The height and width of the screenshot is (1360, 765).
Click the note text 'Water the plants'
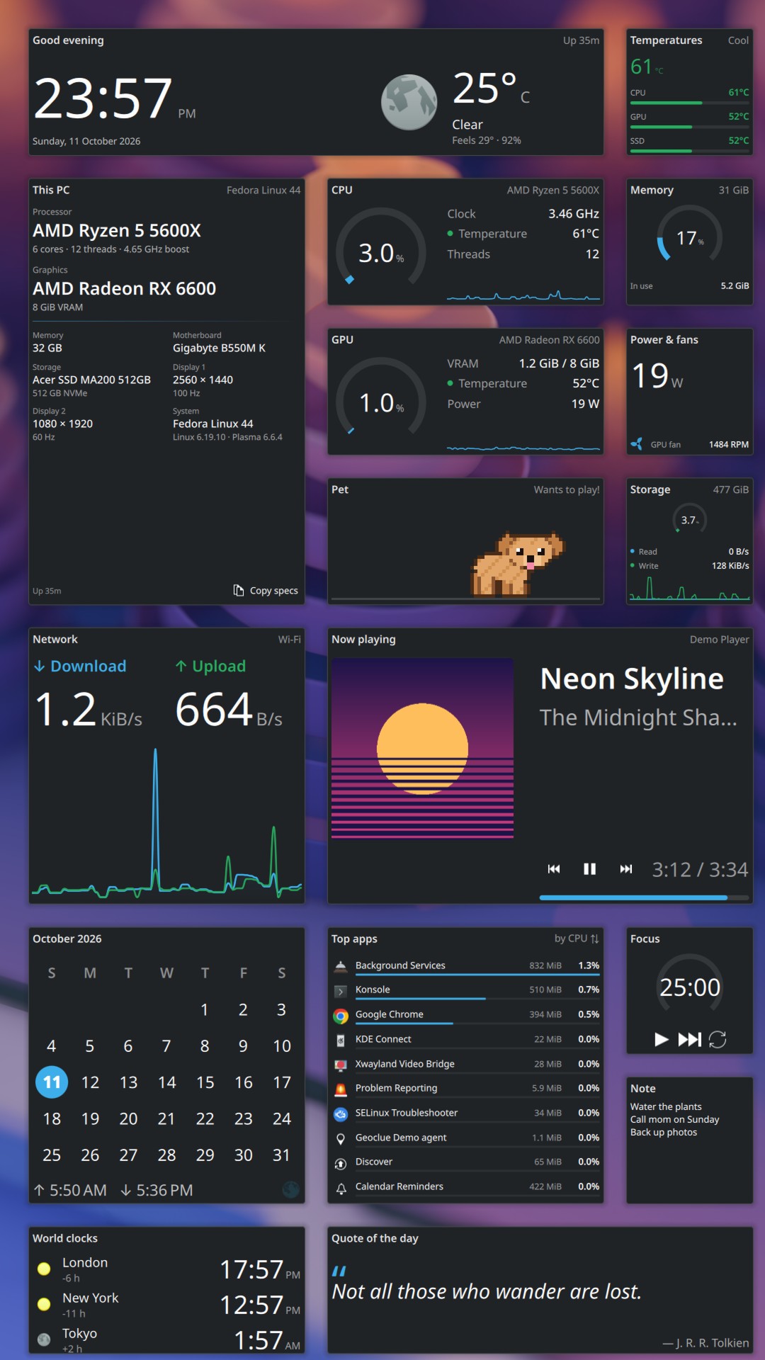tap(666, 1106)
